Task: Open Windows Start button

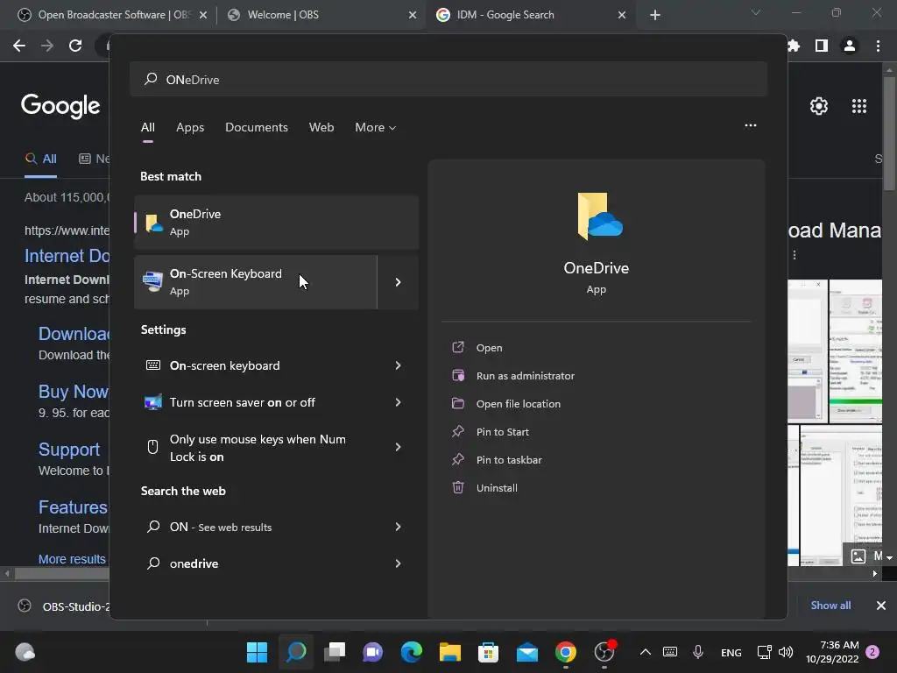Action: pos(257,652)
